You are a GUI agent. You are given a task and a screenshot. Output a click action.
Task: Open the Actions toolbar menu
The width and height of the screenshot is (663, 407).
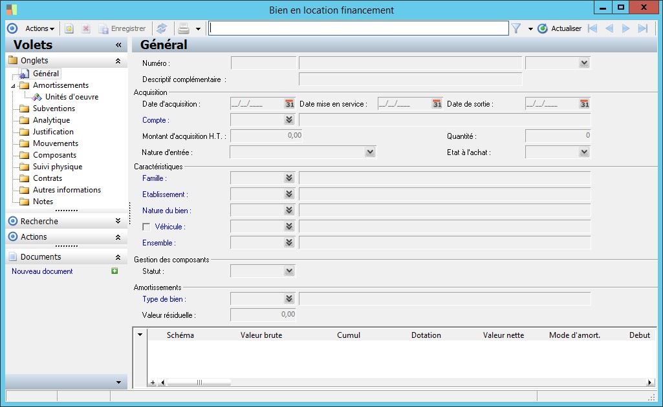pyautogui.click(x=39, y=28)
